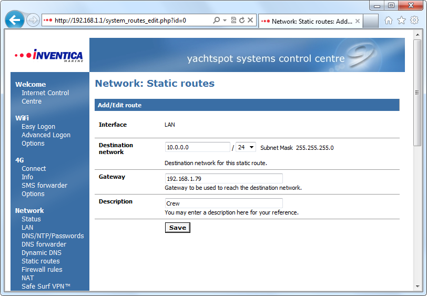427x296 pixels.
Task: Open Safe Surf VPN page
Action: (46, 287)
